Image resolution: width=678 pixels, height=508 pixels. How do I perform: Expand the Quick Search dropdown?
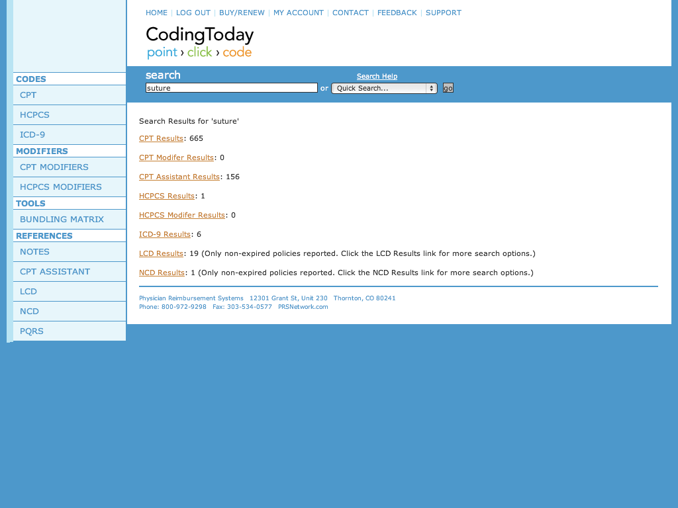tap(384, 88)
